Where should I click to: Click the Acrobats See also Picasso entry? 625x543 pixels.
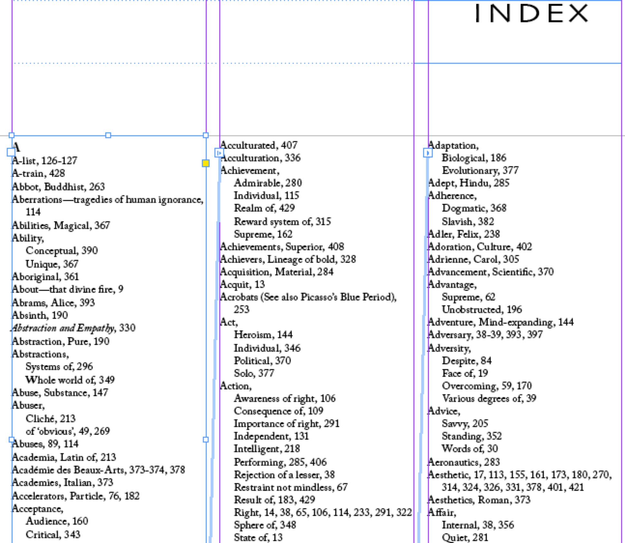pyautogui.click(x=308, y=297)
